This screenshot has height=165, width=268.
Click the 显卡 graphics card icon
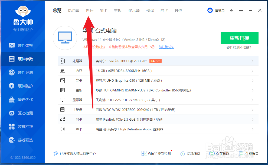(x=63, y=80)
